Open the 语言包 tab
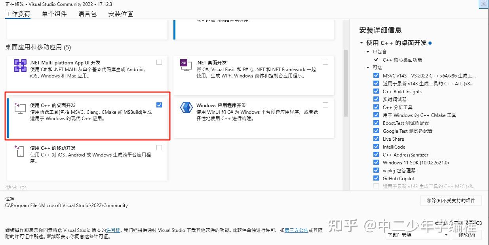 (x=87, y=13)
